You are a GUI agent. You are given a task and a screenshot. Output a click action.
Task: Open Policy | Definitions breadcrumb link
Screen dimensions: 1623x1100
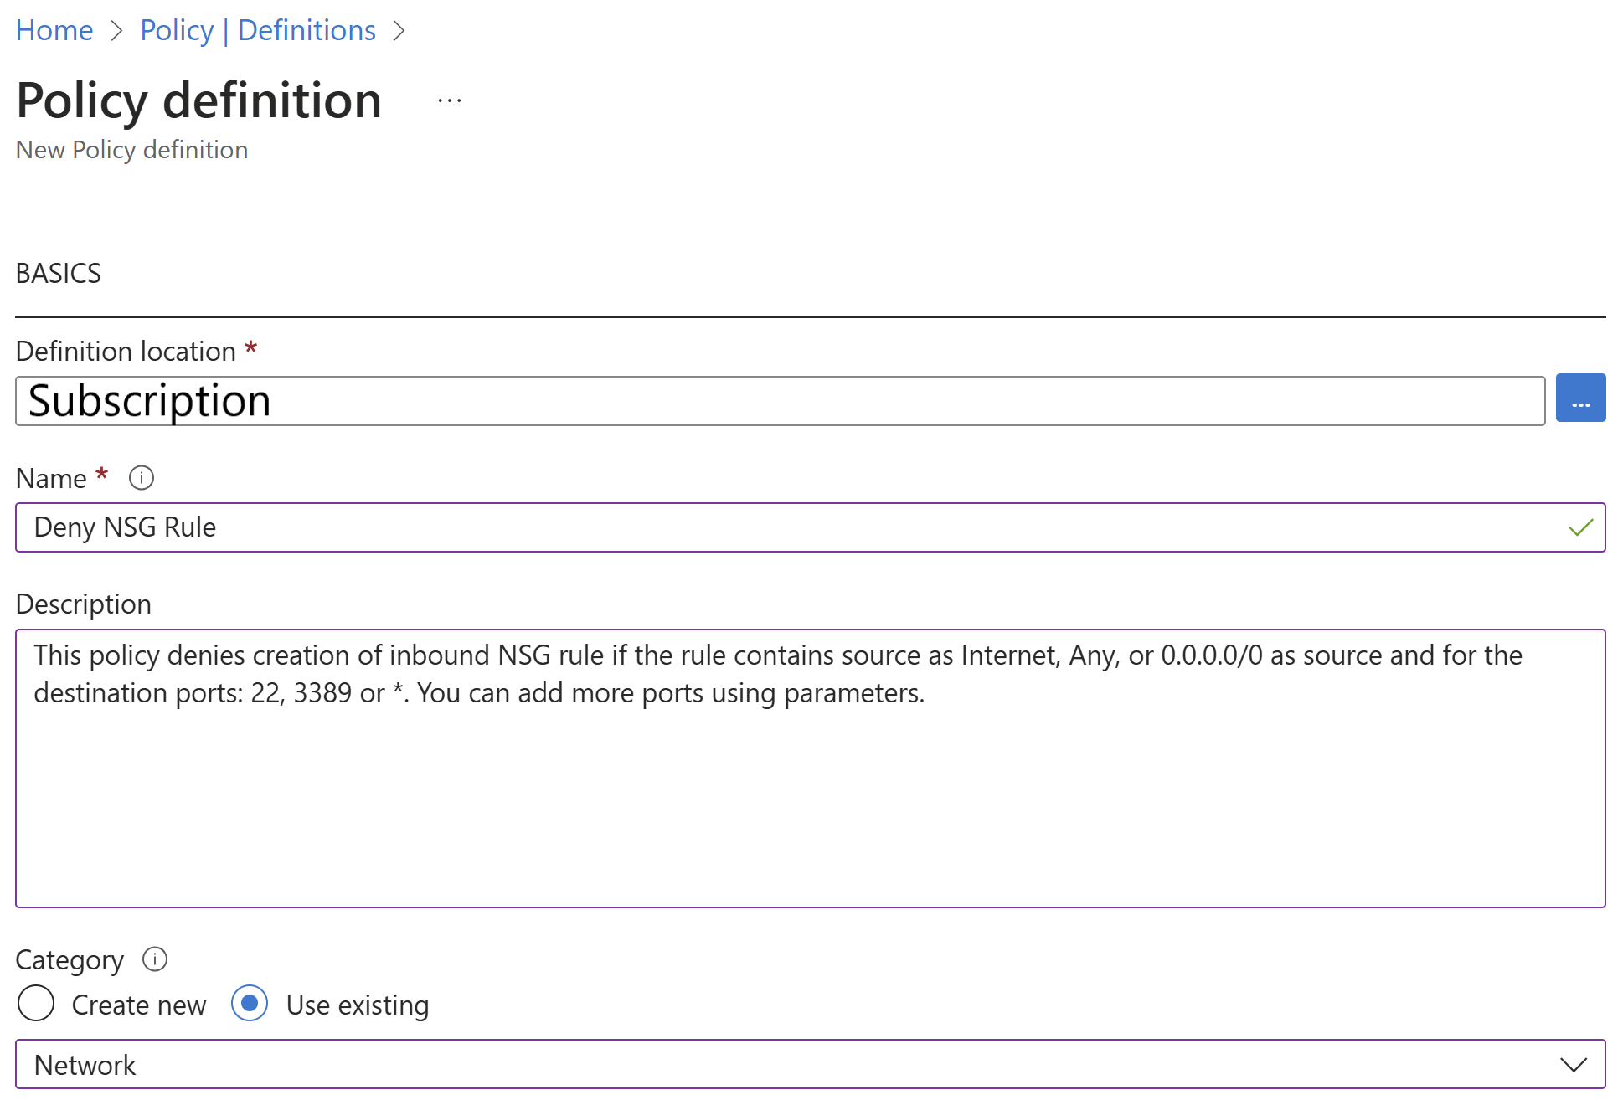coord(257,30)
